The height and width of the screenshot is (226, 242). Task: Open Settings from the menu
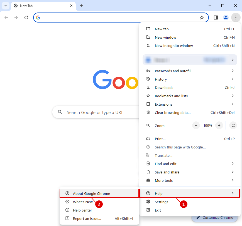pos(190,202)
